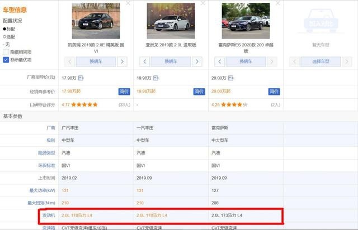Click 询价 button for 亚洲龙
The height and width of the screenshot is (230, 358).
tap(199, 92)
